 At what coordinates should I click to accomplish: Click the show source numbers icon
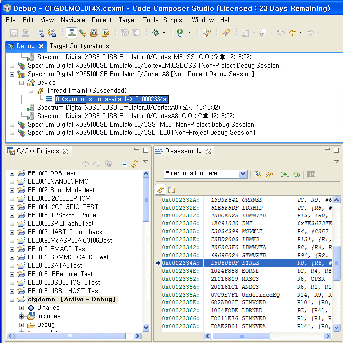[x=311, y=174]
